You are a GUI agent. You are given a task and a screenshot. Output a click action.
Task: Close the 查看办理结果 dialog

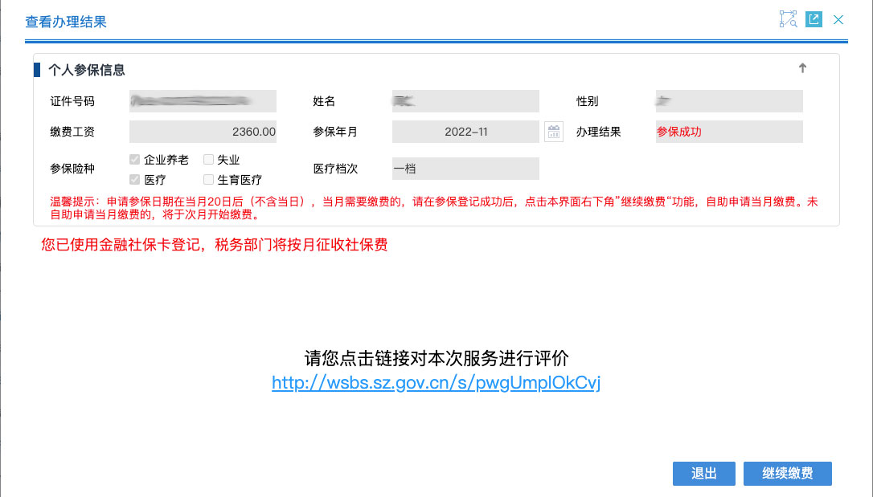[x=838, y=19]
